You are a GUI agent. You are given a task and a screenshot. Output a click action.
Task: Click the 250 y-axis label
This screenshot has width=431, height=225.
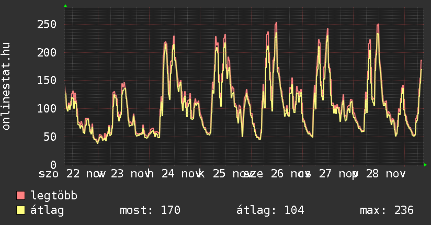point(47,25)
